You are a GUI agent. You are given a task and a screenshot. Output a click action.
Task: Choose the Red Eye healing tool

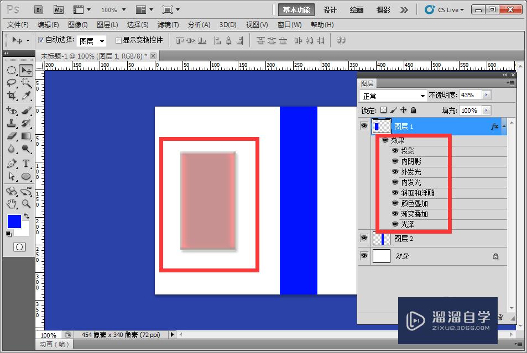12,110
